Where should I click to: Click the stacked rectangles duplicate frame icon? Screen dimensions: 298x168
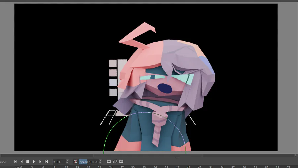[115, 161]
